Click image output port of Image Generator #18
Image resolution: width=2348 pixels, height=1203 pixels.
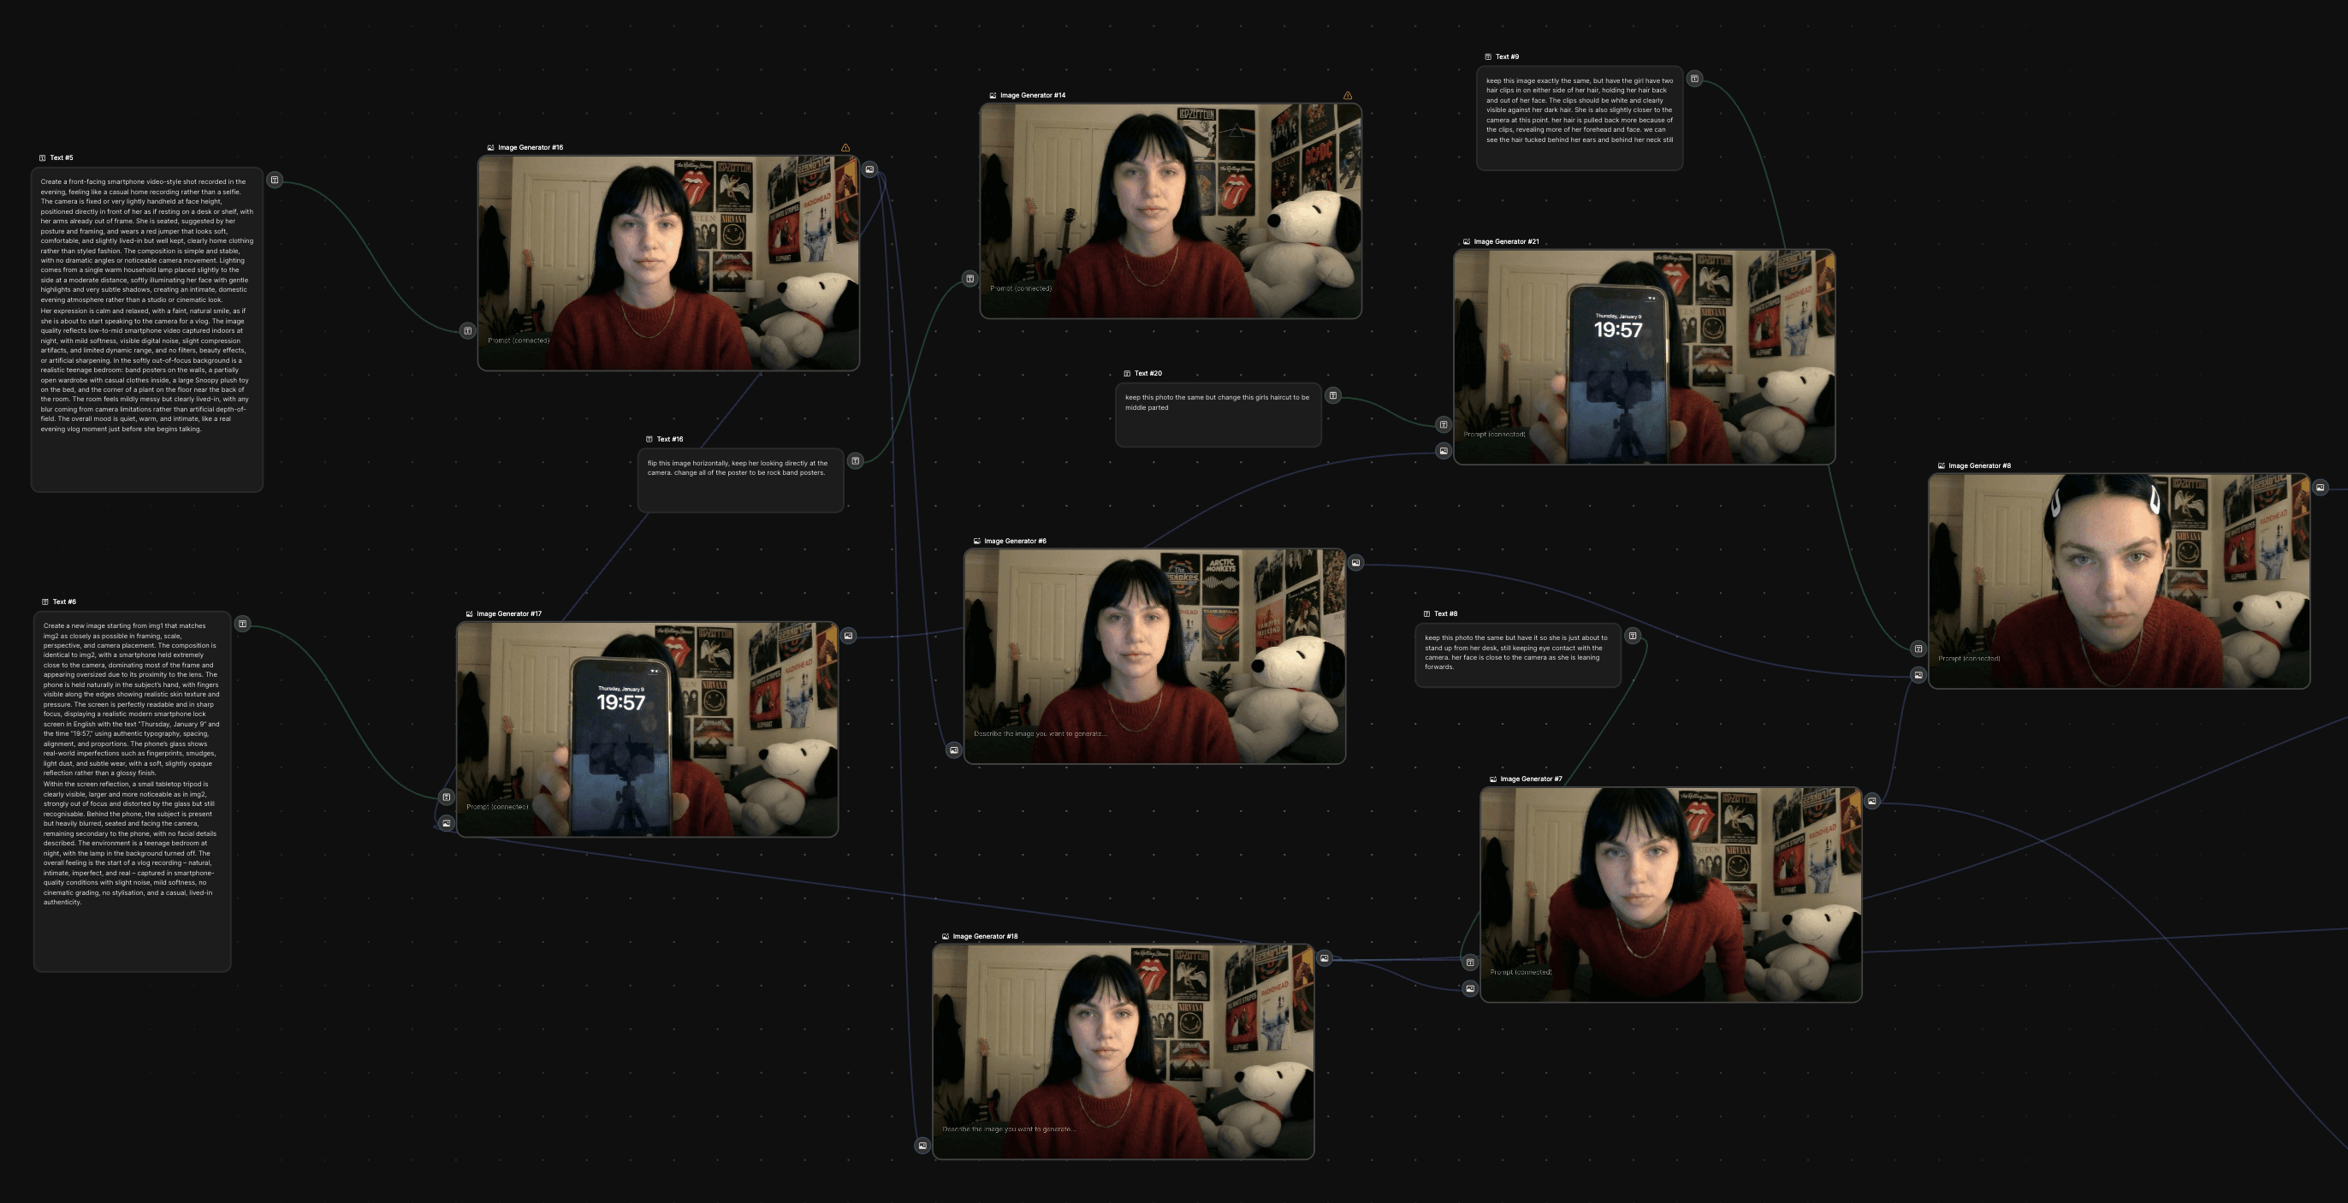(x=1325, y=959)
